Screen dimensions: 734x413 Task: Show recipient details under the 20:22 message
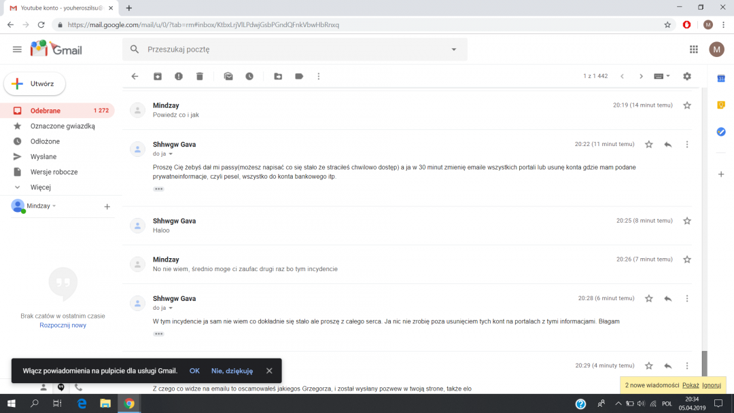point(171,154)
